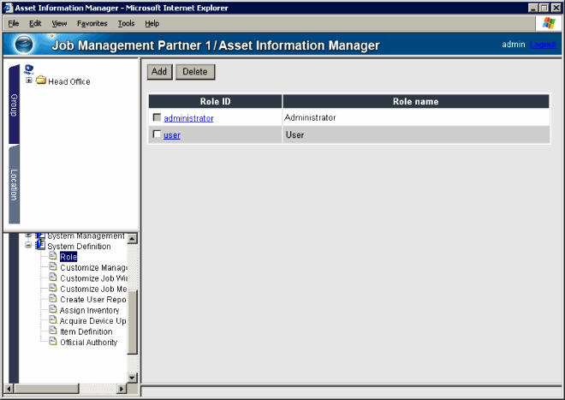Click the Windows flag logo in menu bar
565x400 pixels.
[549, 23]
